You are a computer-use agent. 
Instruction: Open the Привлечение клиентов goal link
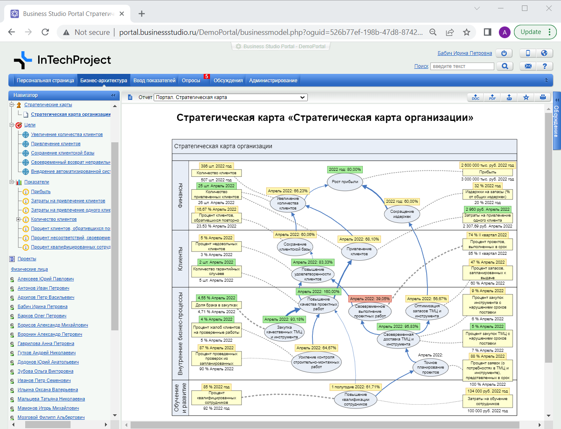click(x=55, y=144)
